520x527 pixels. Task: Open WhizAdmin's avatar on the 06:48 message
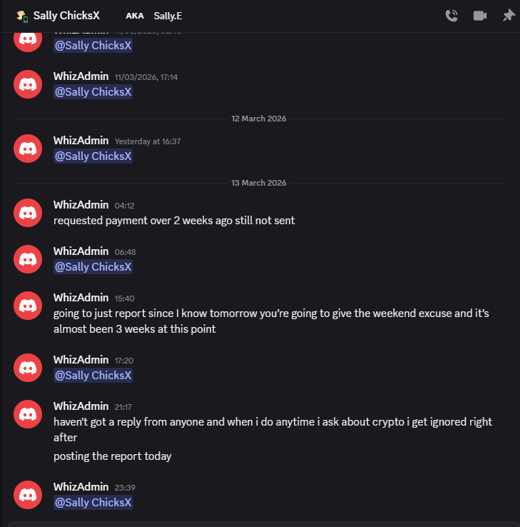coord(28,259)
